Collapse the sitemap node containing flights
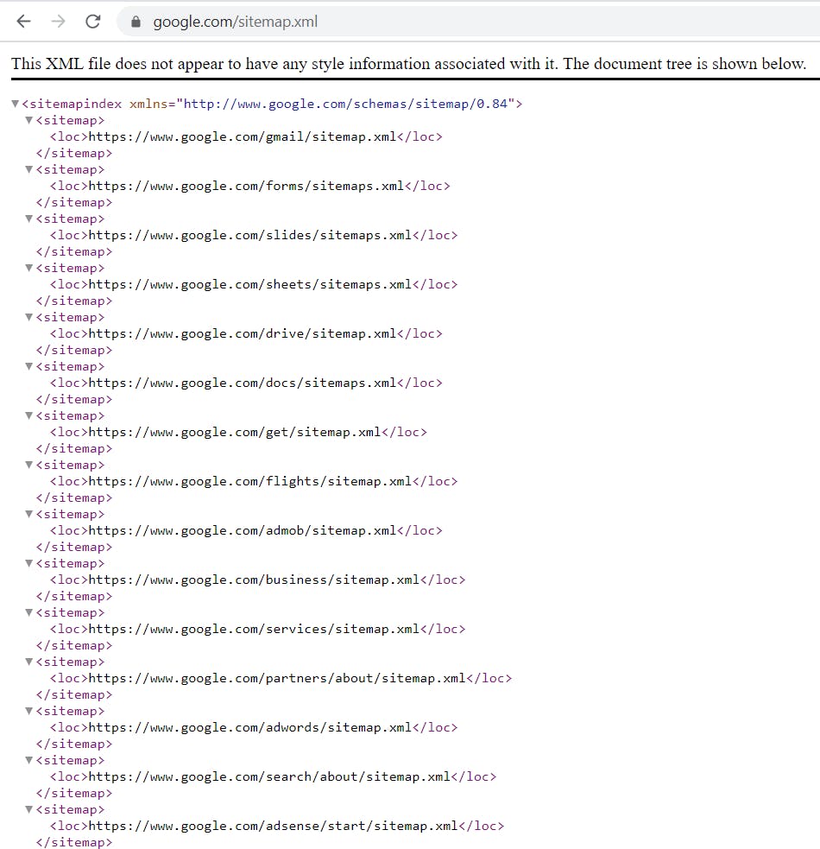The height and width of the screenshot is (849, 820). pyautogui.click(x=29, y=465)
